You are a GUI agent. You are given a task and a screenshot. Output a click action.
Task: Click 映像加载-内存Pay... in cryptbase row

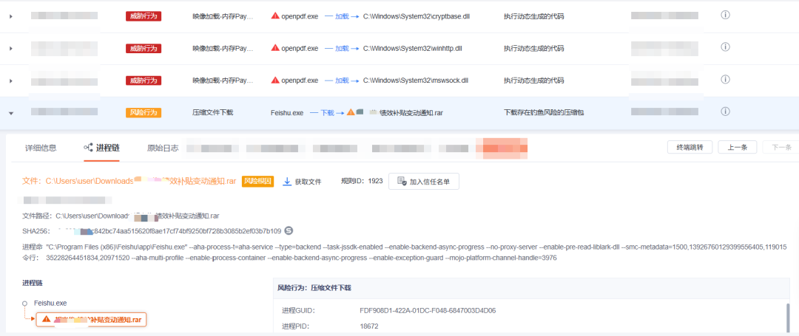coord(223,16)
